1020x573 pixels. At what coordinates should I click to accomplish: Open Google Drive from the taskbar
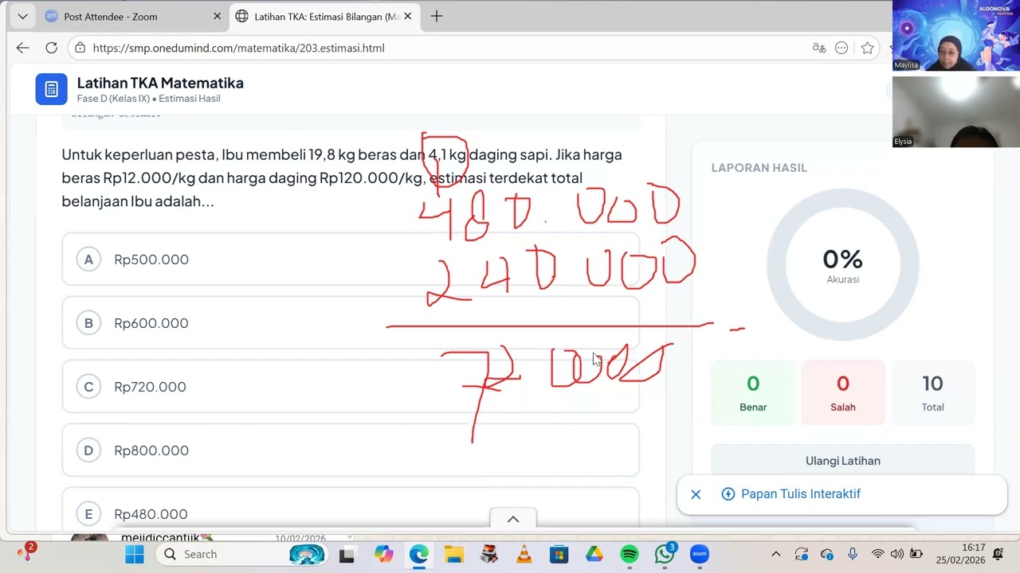pos(594,554)
